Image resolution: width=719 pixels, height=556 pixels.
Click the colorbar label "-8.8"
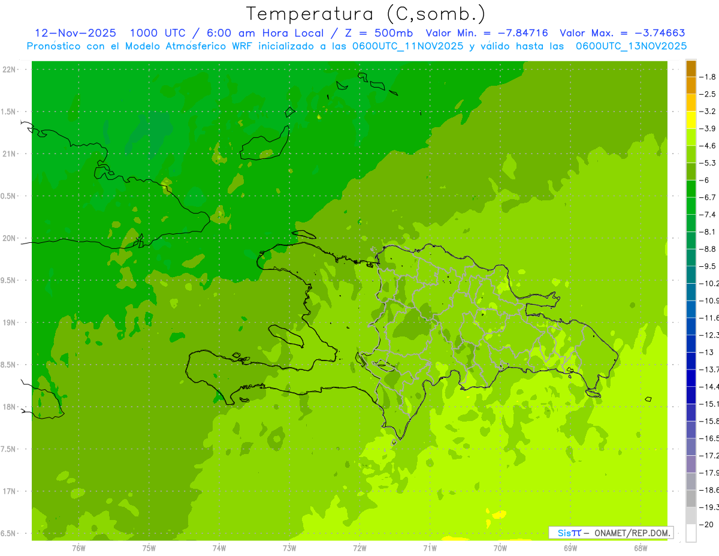point(708,249)
